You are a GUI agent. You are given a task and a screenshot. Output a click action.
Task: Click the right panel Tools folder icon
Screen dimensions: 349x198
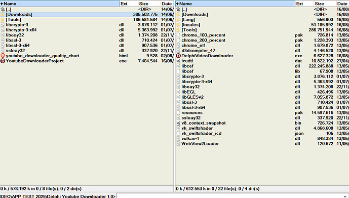tap(178, 30)
